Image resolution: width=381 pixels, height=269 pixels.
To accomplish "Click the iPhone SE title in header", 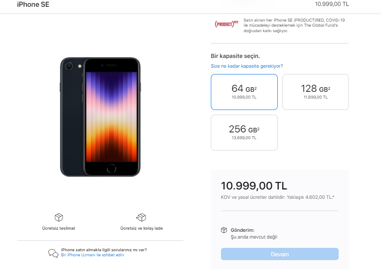I will click(33, 5).
